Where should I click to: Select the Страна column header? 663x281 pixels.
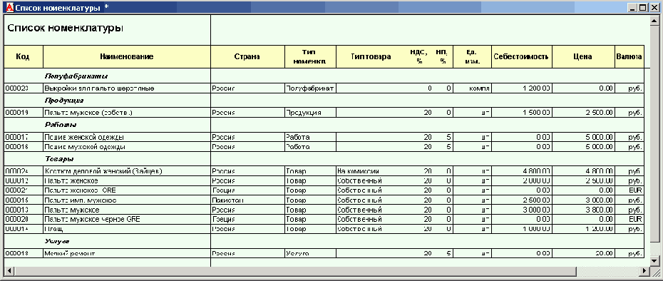click(x=247, y=57)
